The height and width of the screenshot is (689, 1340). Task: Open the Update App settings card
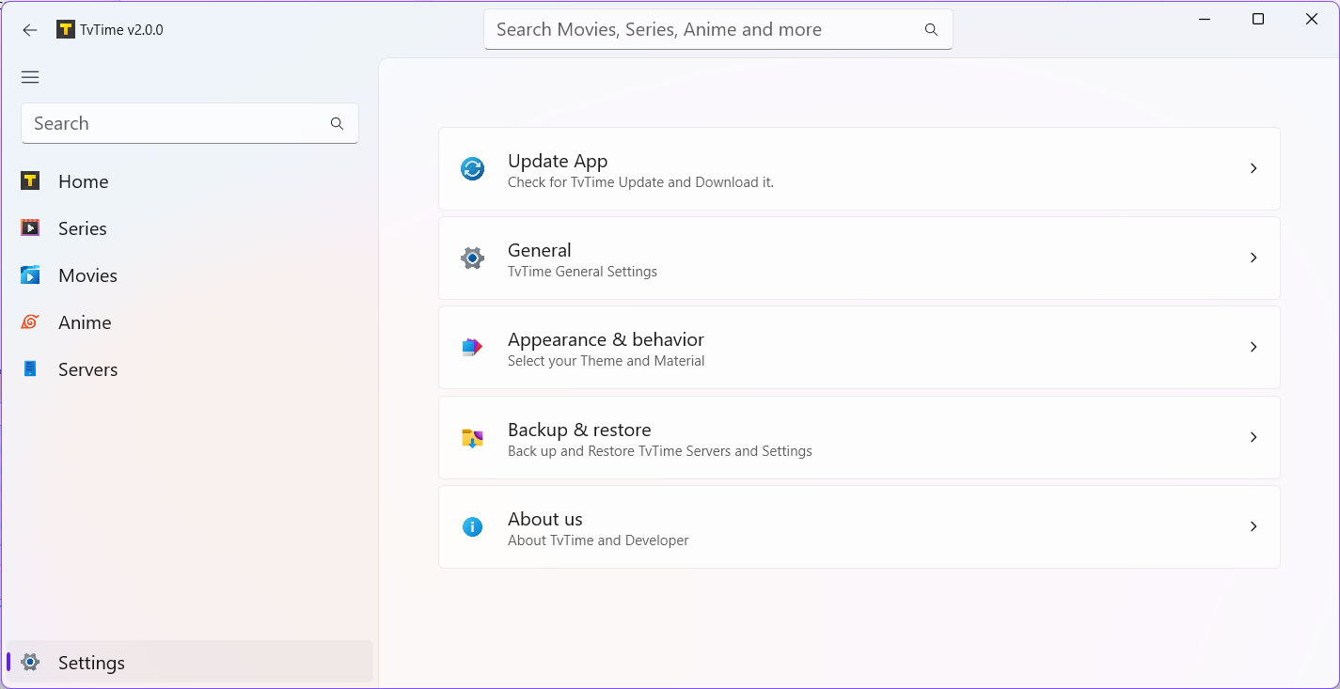point(859,168)
